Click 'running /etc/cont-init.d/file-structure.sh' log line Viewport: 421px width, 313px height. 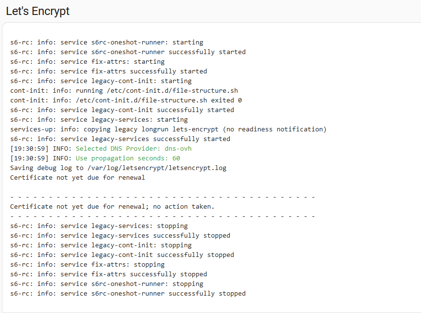(x=124, y=90)
